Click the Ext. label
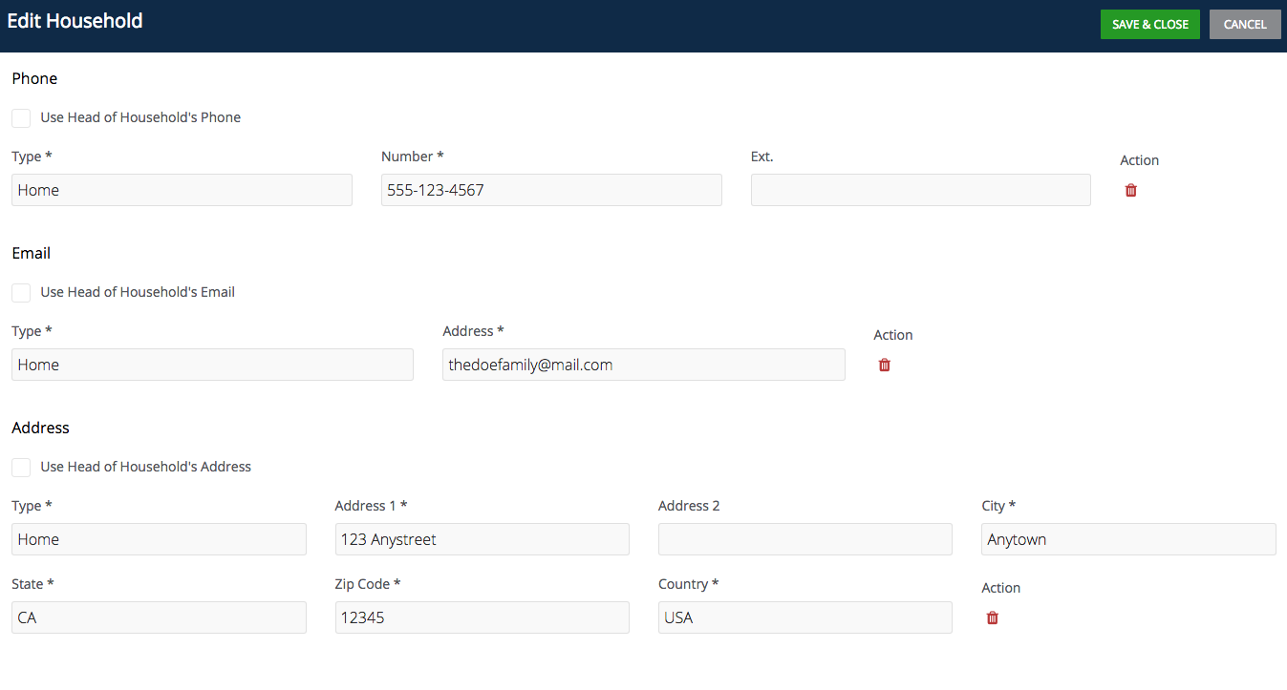 pyautogui.click(x=762, y=157)
